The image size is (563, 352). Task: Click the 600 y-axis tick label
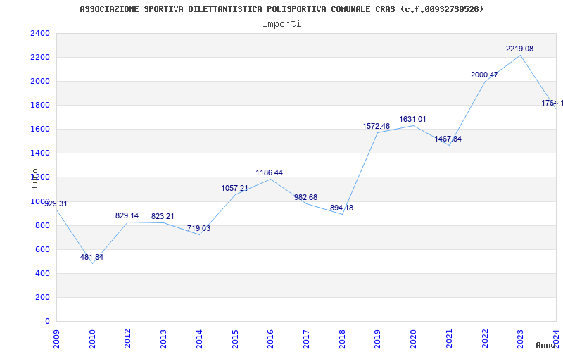42,250
